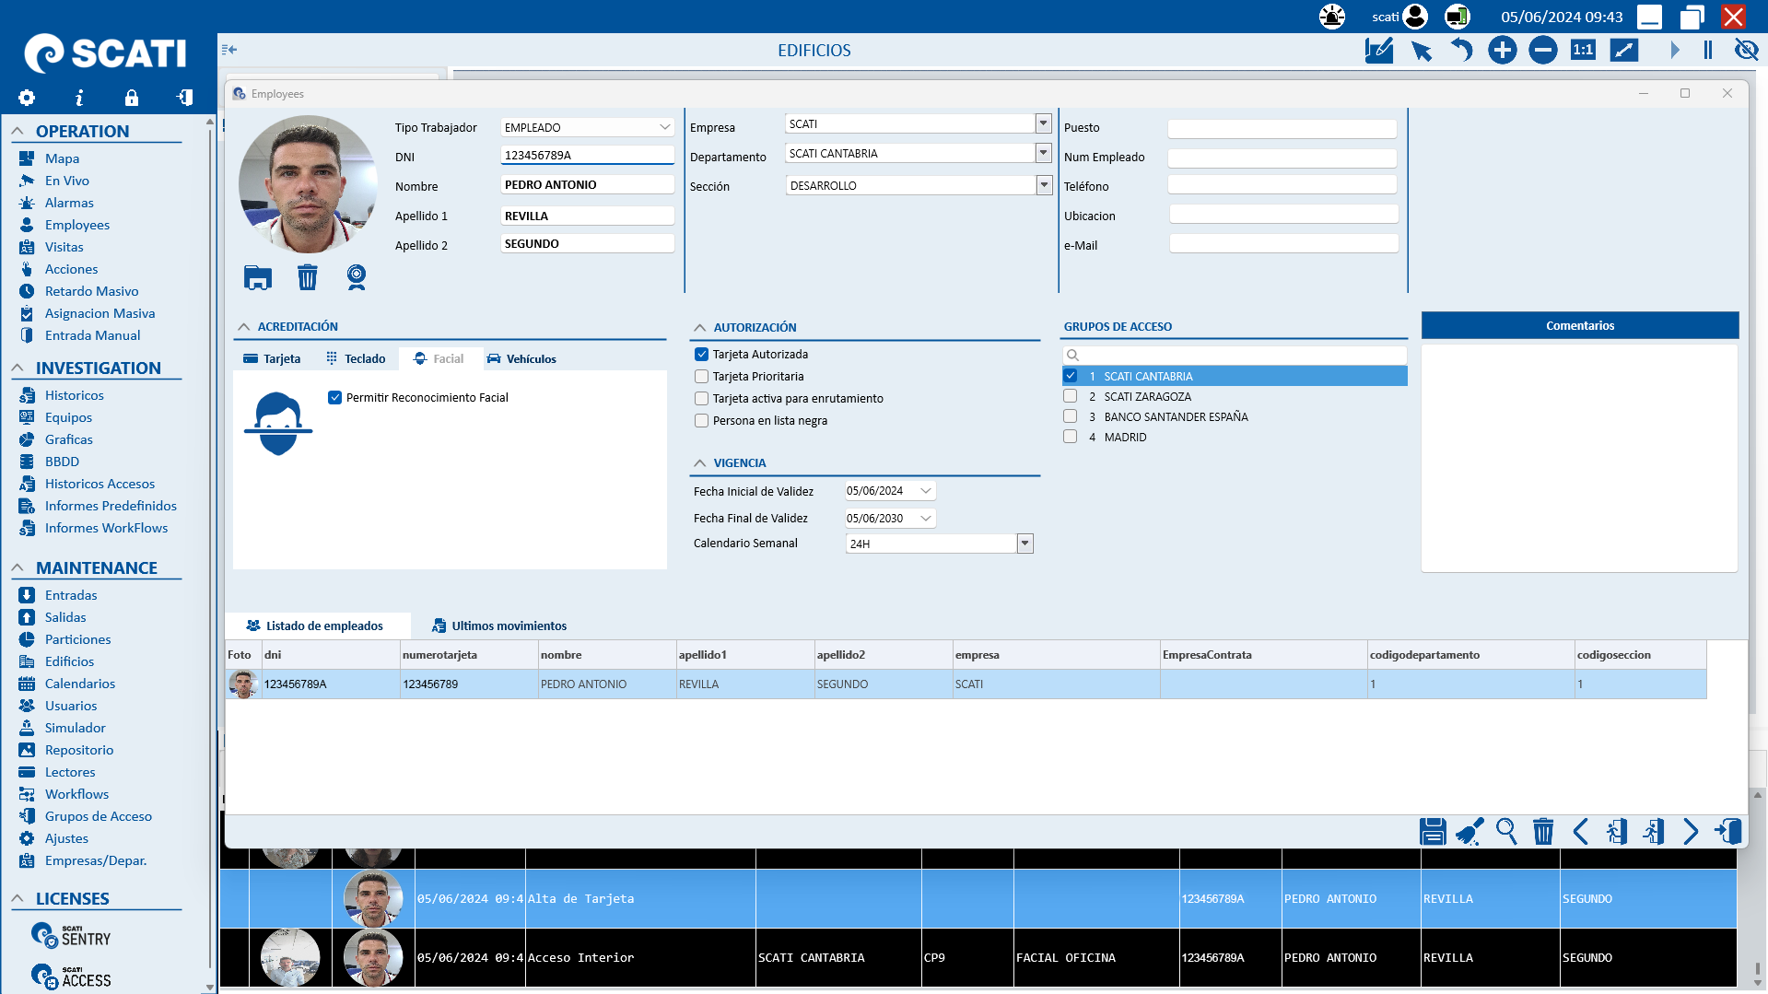Image resolution: width=1768 pixels, height=994 pixels.
Task: Open Fecha Final de Validez date picker
Action: (926, 519)
